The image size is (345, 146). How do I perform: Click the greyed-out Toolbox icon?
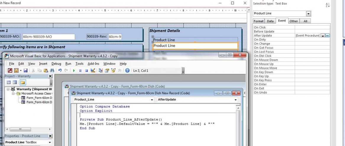(x=120, y=70)
